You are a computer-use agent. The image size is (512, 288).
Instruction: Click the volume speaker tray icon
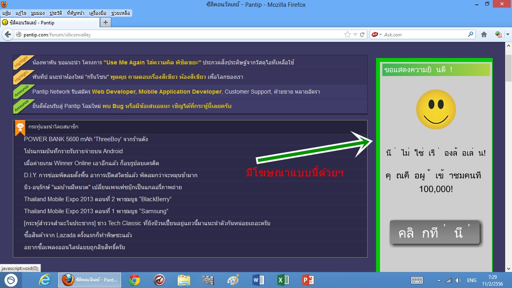[x=458, y=280]
